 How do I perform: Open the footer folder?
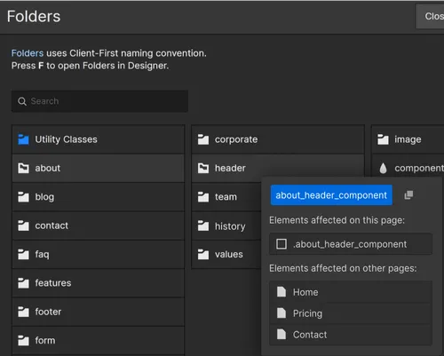[x=98, y=312]
